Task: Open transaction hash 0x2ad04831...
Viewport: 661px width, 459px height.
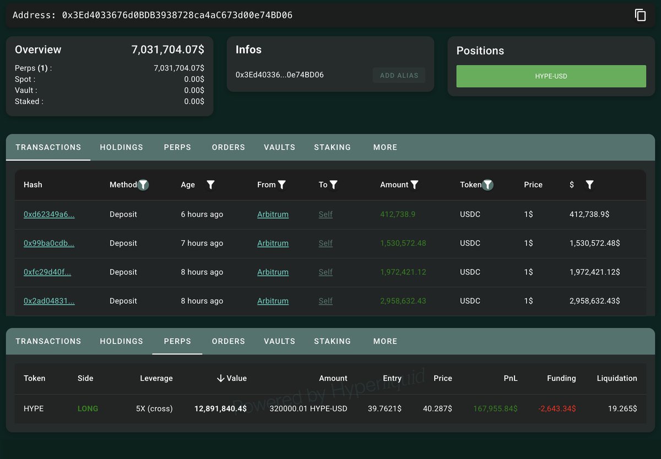Action: click(x=49, y=301)
